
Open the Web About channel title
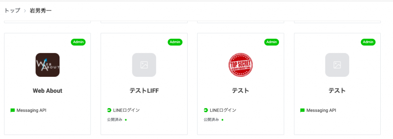[47, 91]
